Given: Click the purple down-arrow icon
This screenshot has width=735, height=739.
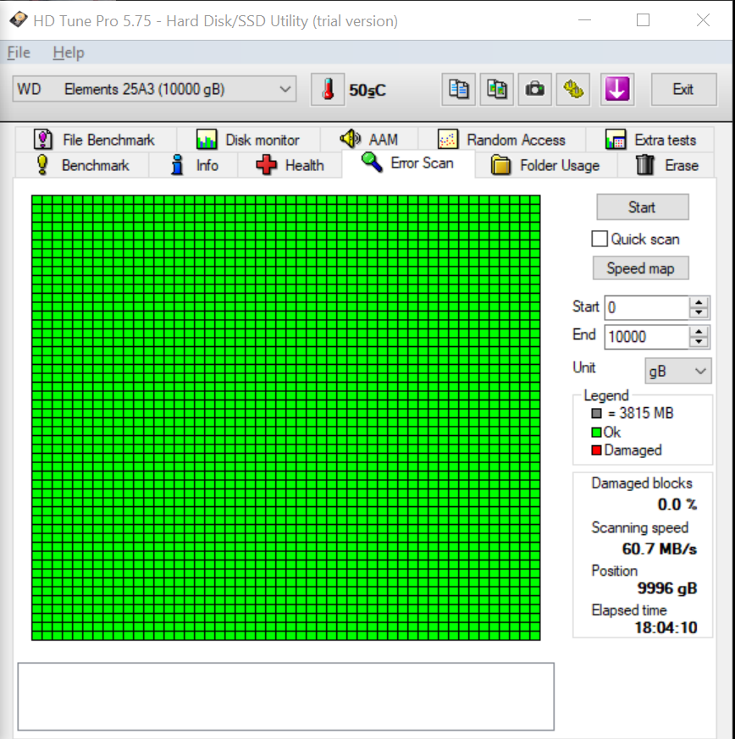Looking at the screenshot, I should point(617,90).
